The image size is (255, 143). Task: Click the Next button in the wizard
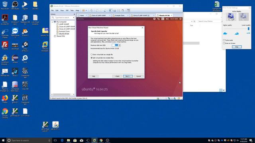pos(128,76)
